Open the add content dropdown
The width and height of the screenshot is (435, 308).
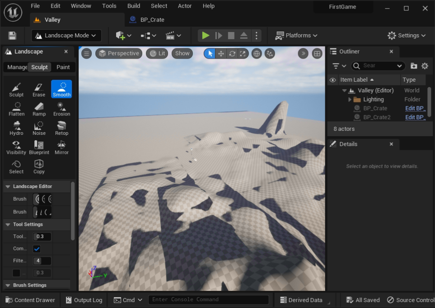pos(123,36)
